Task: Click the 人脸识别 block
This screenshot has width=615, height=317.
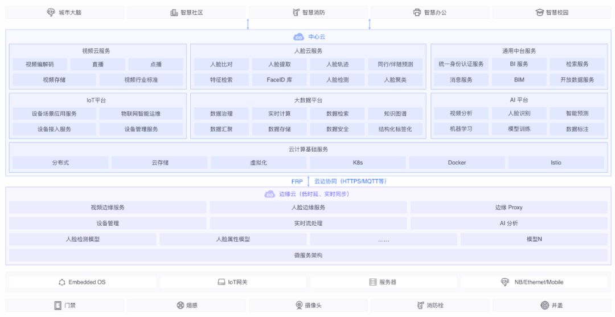Action: coord(519,113)
